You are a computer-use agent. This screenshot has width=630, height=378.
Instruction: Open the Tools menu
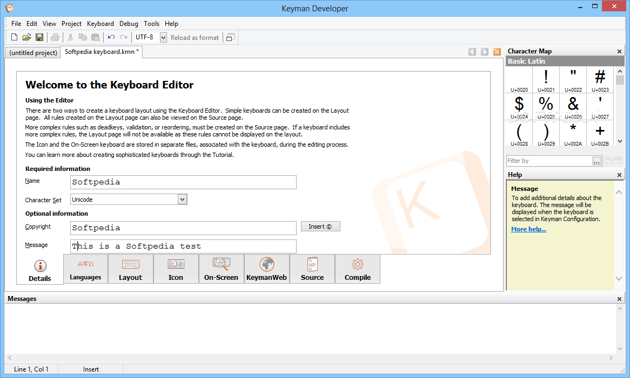(x=151, y=24)
